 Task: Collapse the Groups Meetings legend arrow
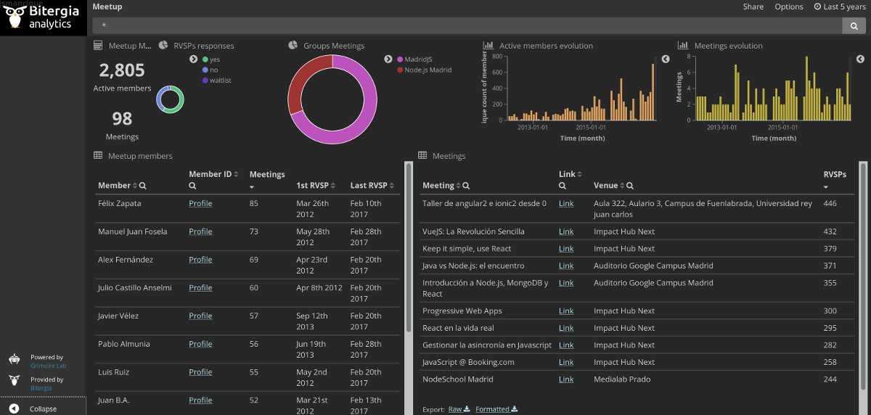coord(388,59)
